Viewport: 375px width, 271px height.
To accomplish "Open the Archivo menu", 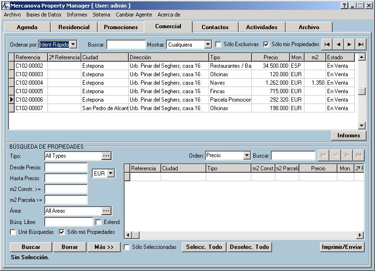I will click(12, 15).
